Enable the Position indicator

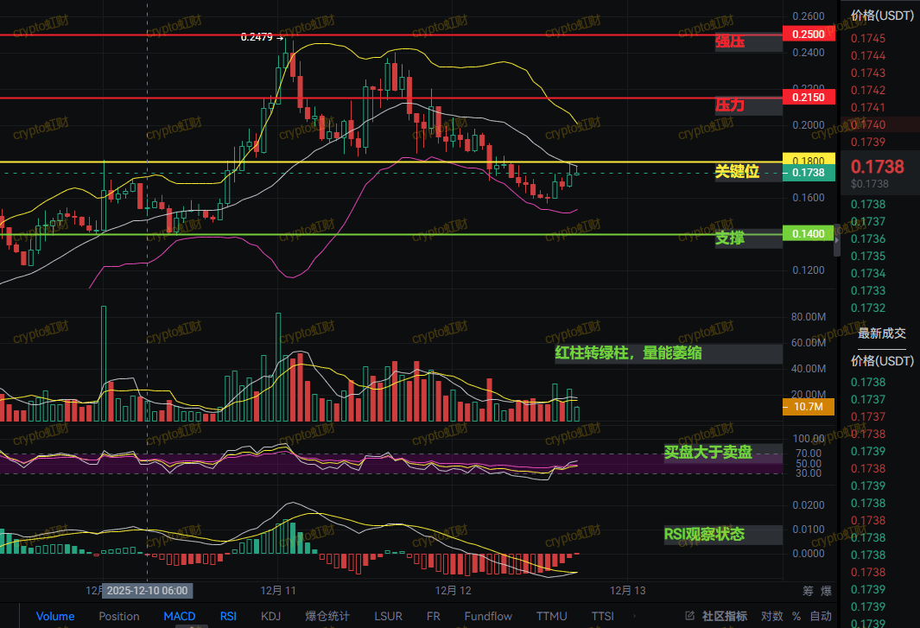pyautogui.click(x=119, y=616)
